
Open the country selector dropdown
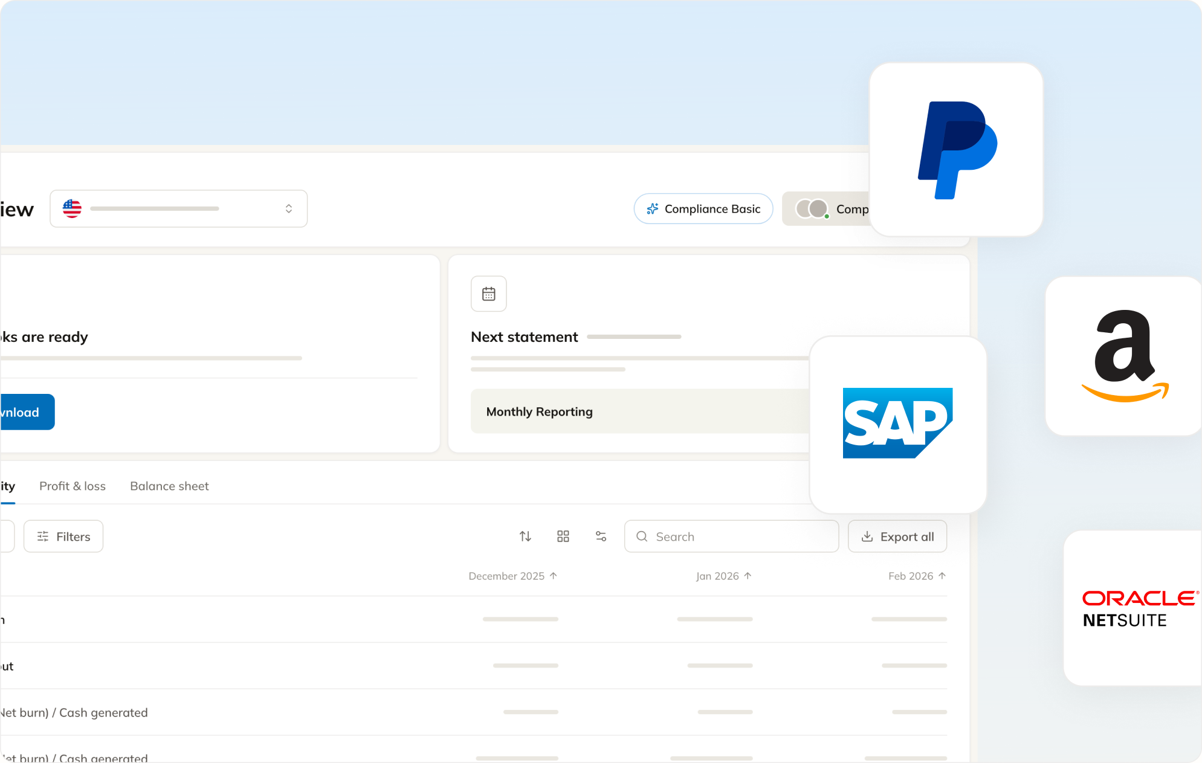point(179,208)
